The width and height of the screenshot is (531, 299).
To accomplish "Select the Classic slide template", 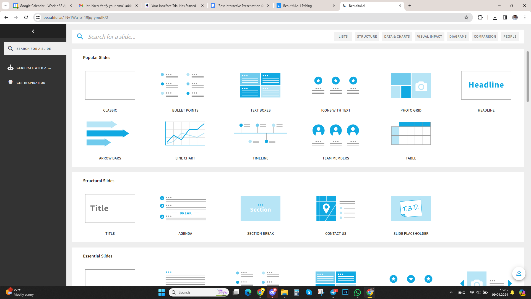I will point(110,85).
